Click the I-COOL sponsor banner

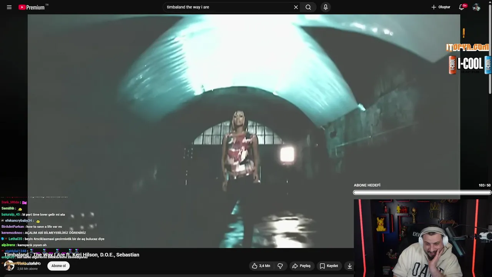click(x=470, y=64)
